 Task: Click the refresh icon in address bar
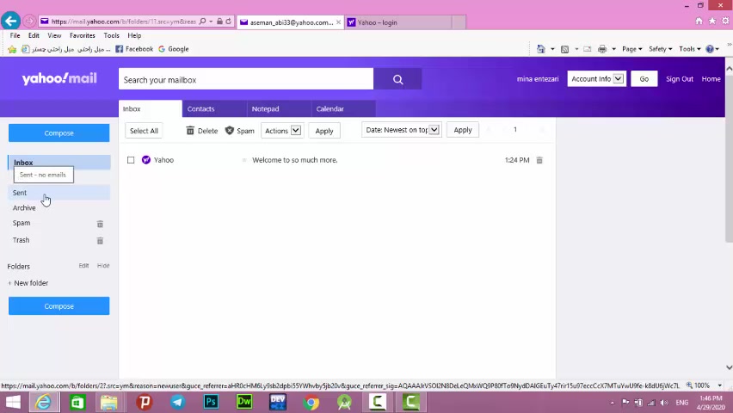[229, 21]
